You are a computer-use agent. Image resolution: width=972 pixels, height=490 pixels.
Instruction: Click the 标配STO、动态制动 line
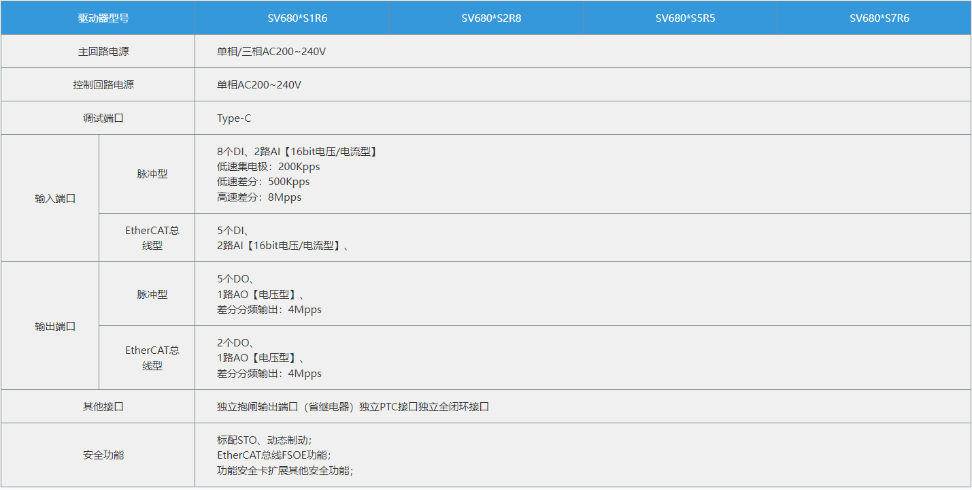265,440
